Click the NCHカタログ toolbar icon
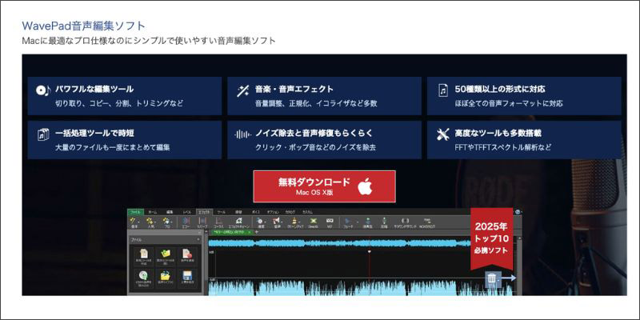The width and height of the screenshot is (640, 320). (427, 222)
